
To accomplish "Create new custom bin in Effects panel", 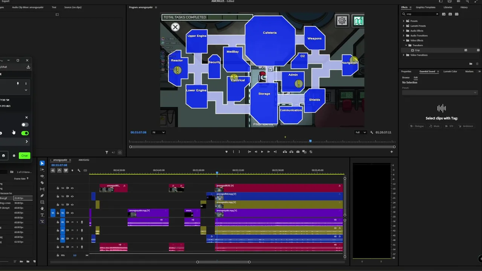I will [x=471, y=64].
